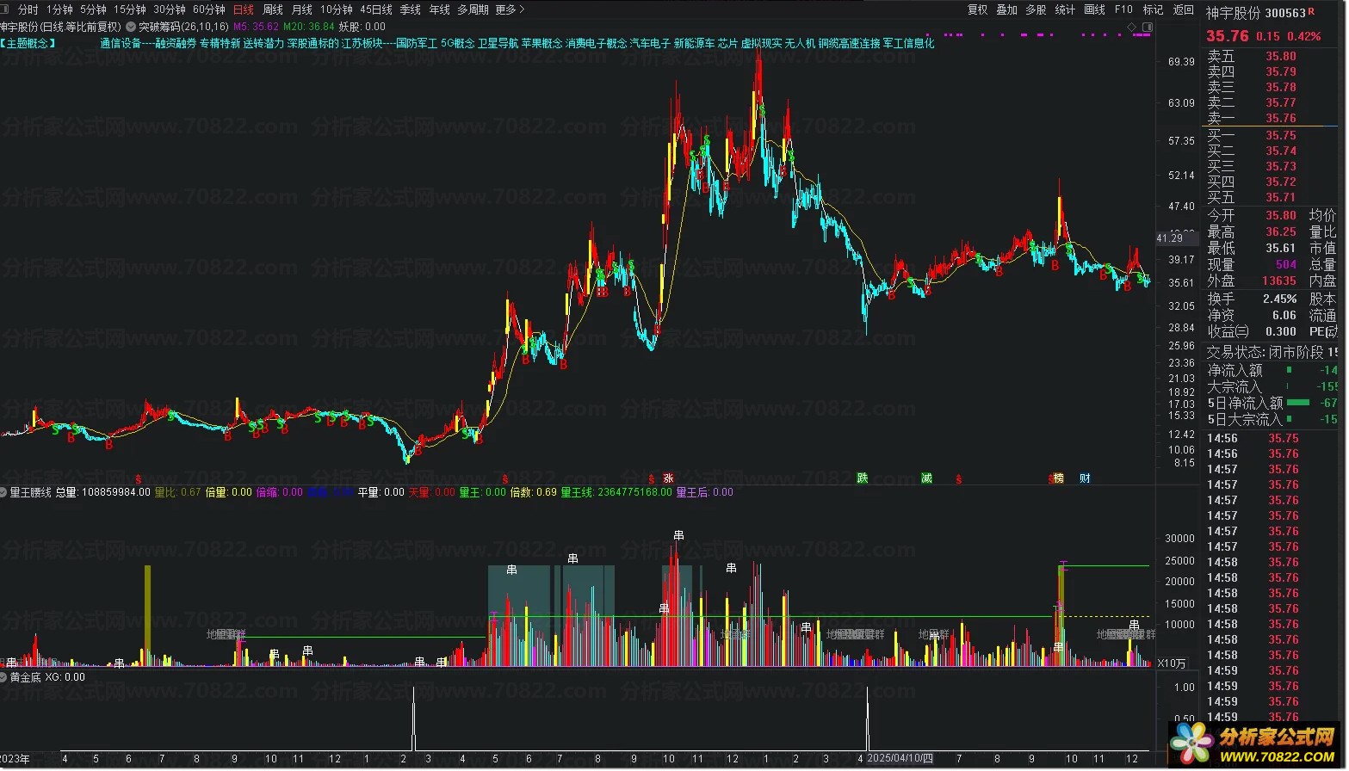Click the 交易状态 闭市阶段 row
This screenshot has width=1349, height=771.
[x=1272, y=352]
